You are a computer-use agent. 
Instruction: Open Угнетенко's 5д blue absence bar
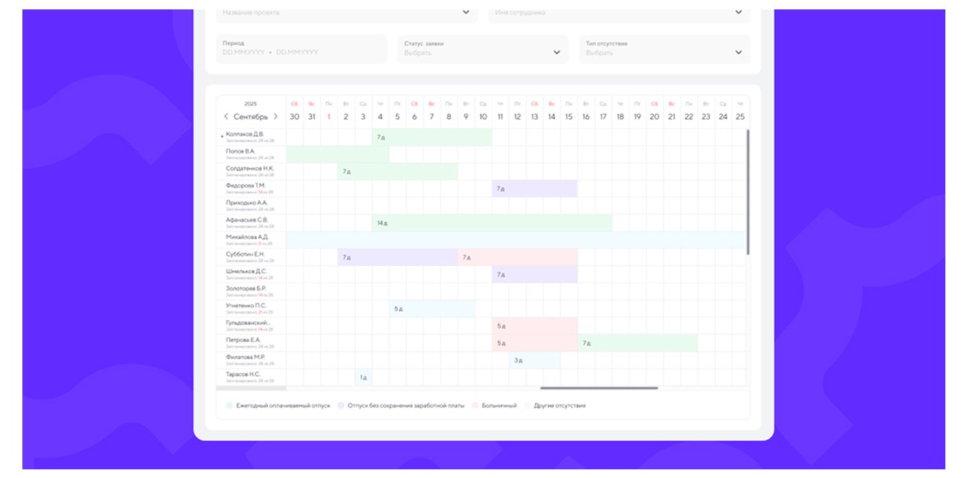[x=432, y=309]
